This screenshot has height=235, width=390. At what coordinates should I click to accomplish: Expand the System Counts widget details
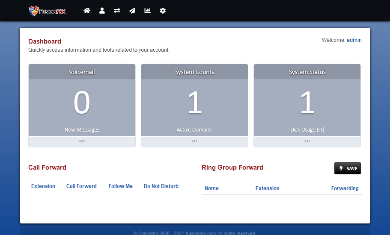(x=194, y=141)
